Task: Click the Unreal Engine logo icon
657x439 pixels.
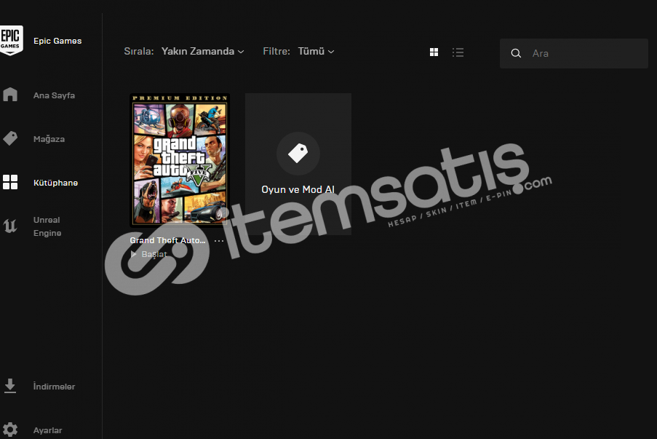Action: click(x=10, y=226)
